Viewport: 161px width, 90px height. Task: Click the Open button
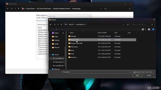coord(137,75)
